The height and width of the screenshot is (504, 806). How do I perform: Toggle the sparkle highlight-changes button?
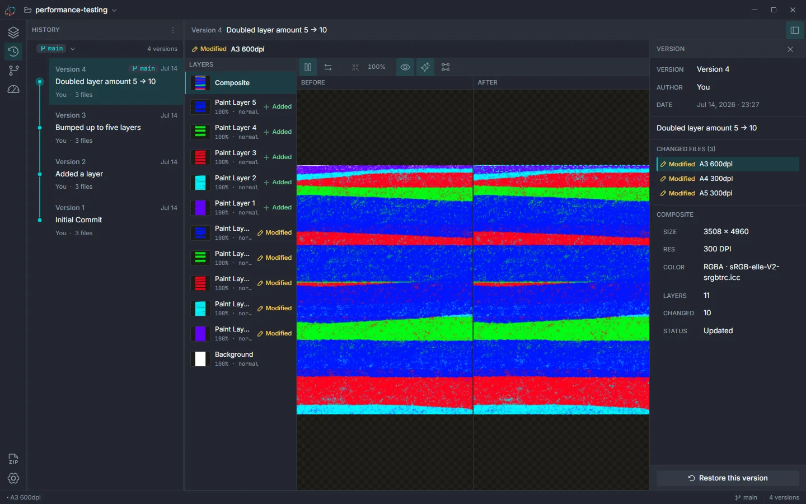click(425, 67)
